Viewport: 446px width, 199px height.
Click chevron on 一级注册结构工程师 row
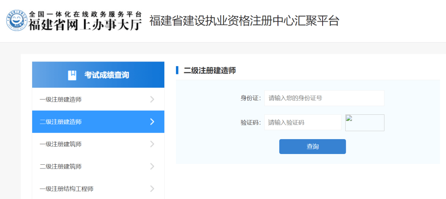tap(152, 189)
